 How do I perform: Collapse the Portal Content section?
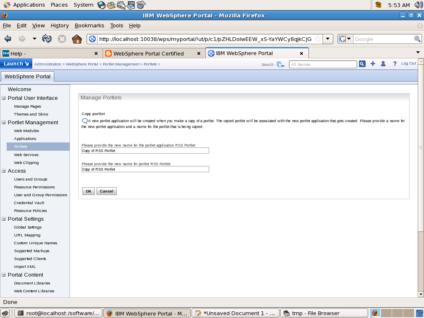pyautogui.click(x=4, y=275)
